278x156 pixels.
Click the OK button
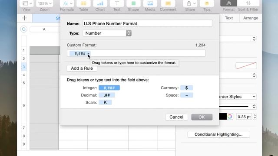pyautogui.click(x=202, y=117)
